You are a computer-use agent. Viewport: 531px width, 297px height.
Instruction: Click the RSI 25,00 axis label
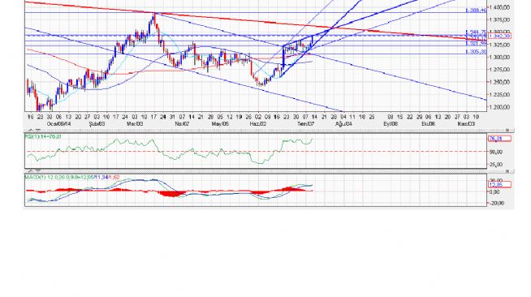pyautogui.click(x=495, y=165)
